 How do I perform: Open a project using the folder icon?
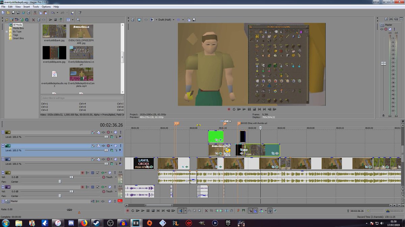[x=8, y=12]
